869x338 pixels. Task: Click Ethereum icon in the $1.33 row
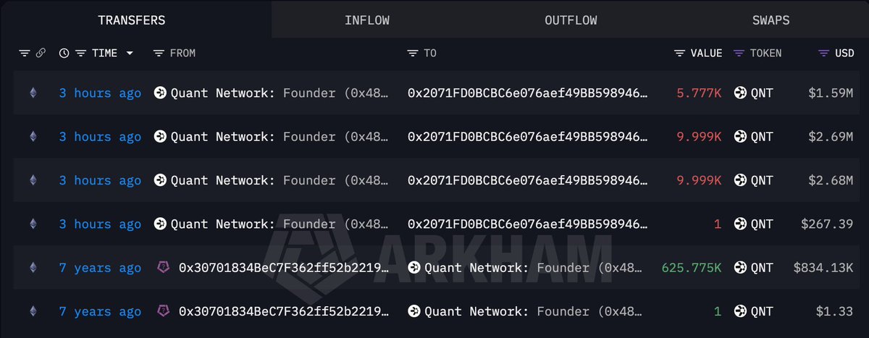click(33, 311)
